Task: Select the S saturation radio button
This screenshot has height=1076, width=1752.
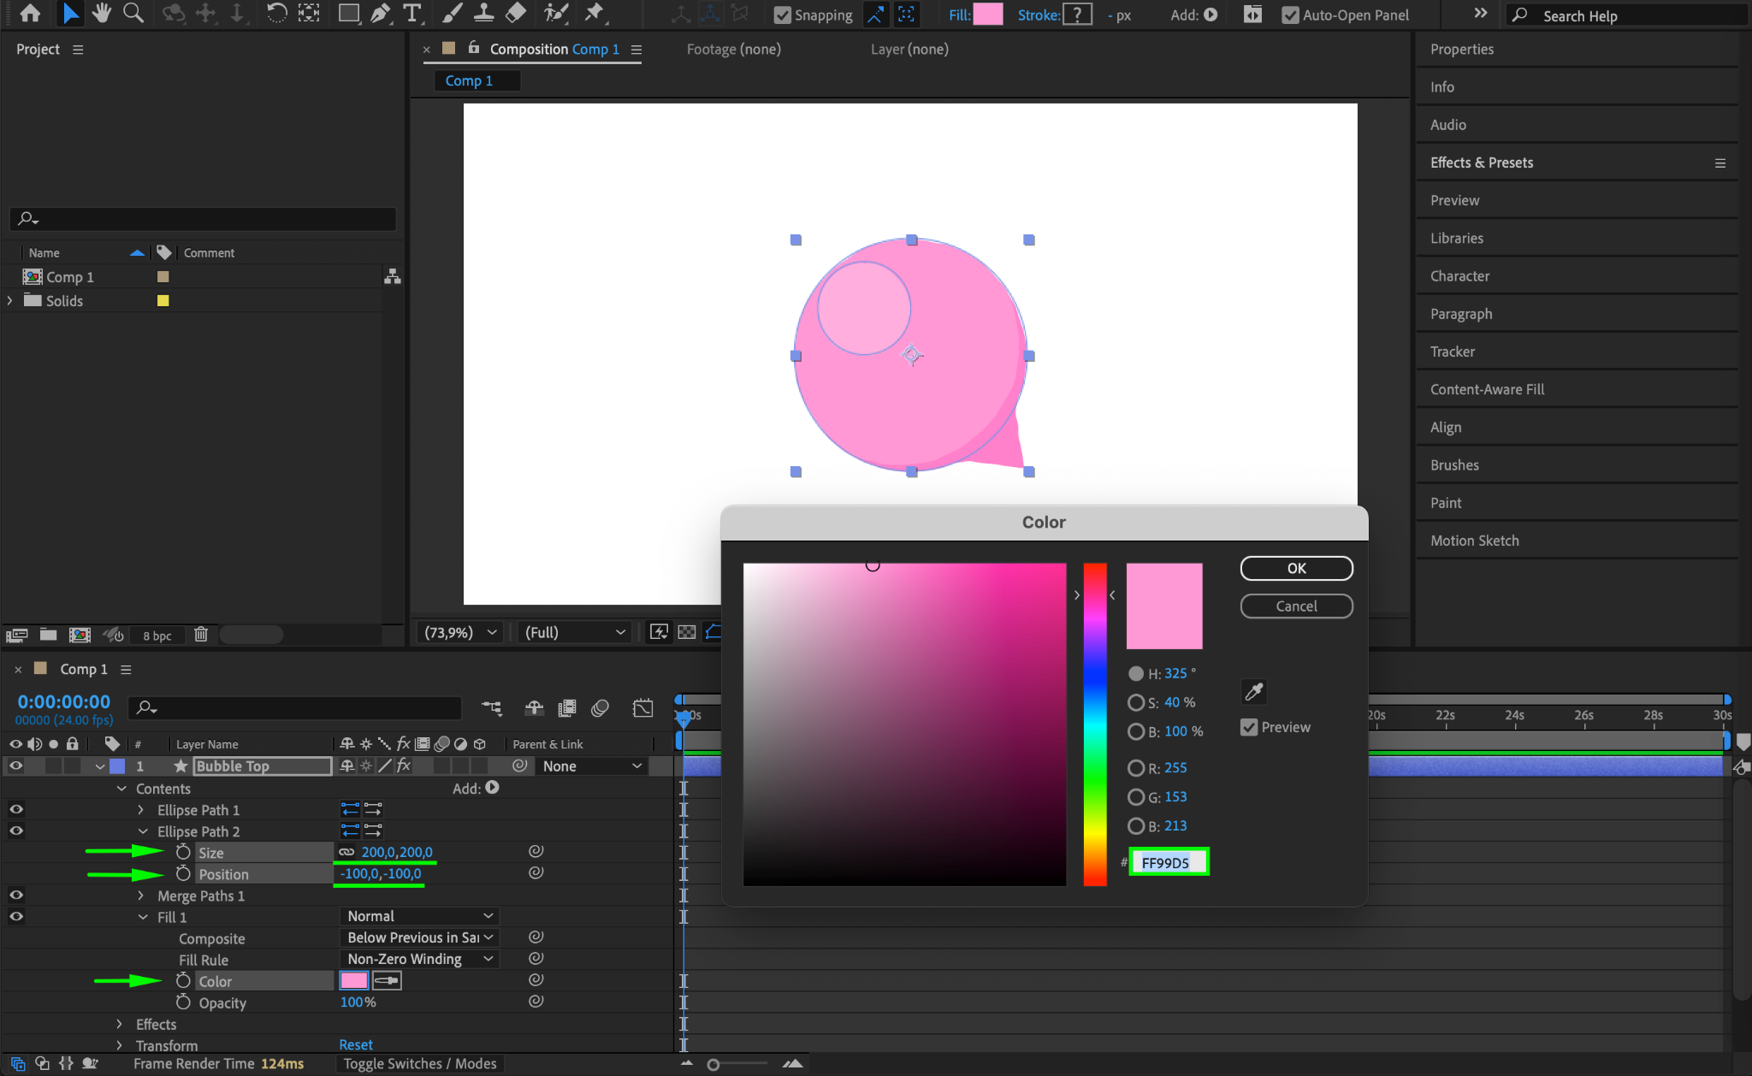Action: click(x=1135, y=702)
